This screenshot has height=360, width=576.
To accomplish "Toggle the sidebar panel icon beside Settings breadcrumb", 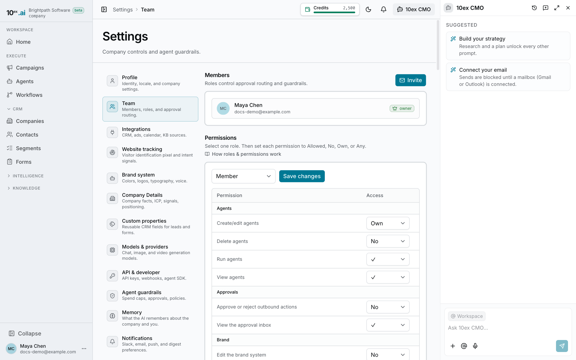I will pos(104,10).
